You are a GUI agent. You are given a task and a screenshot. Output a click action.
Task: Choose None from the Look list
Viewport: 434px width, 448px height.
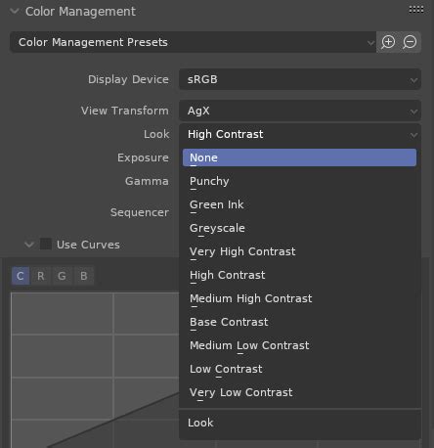click(x=299, y=157)
